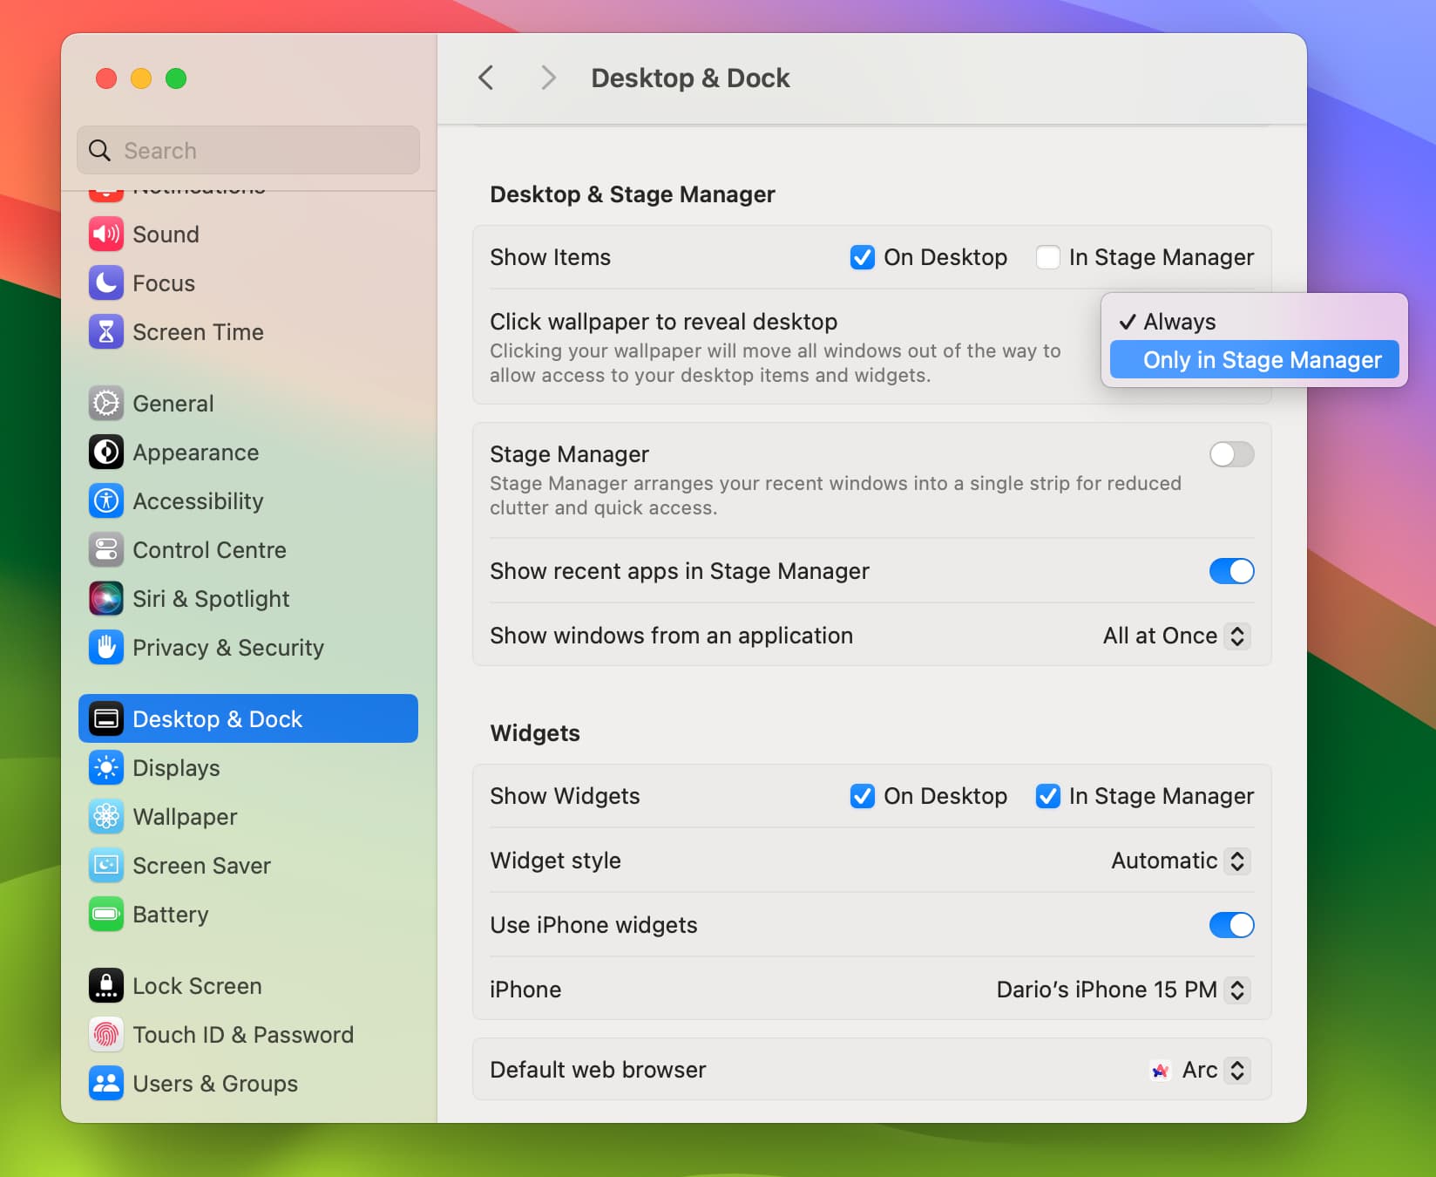Image resolution: width=1436 pixels, height=1177 pixels.
Task: Open the Screen Time hourglass icon
Action: (x=106, y=332)
